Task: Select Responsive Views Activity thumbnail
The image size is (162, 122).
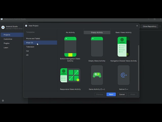Action: click(x=70, y=75)
